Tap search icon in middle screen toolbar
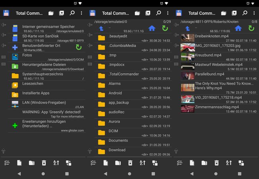The image size is (259, 179). pyautogui.click(x=159, y=13)
